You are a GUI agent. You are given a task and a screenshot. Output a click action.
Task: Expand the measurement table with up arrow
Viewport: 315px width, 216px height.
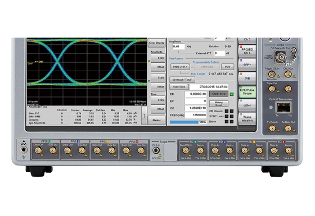pos(144,116)
